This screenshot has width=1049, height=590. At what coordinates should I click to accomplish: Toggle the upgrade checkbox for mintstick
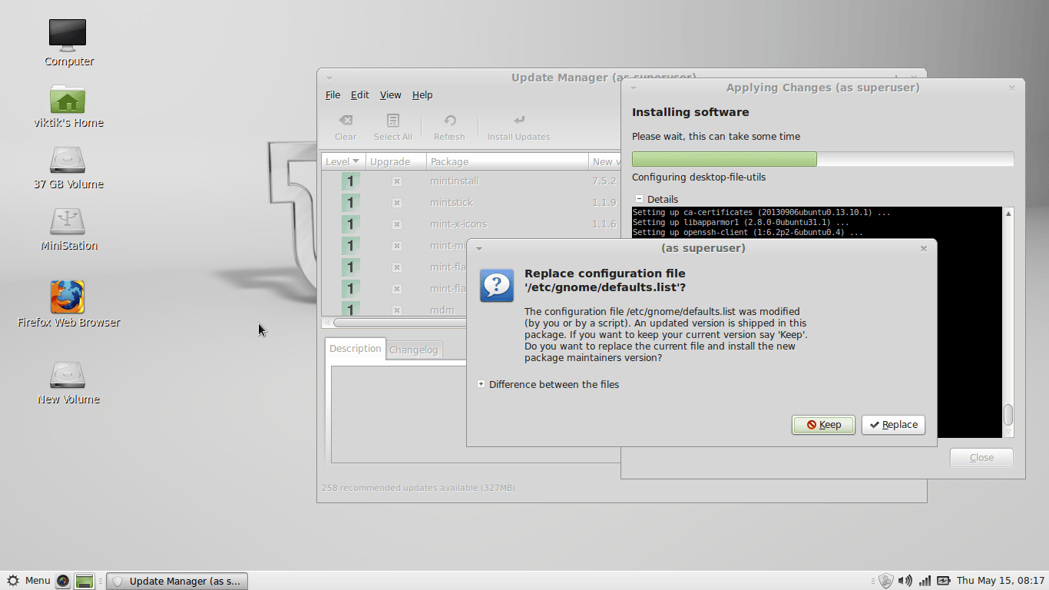pyautogui.click(x=397, y=203)
